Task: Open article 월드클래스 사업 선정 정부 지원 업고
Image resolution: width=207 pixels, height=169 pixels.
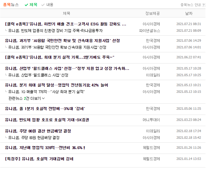Action: coord(67,68)
